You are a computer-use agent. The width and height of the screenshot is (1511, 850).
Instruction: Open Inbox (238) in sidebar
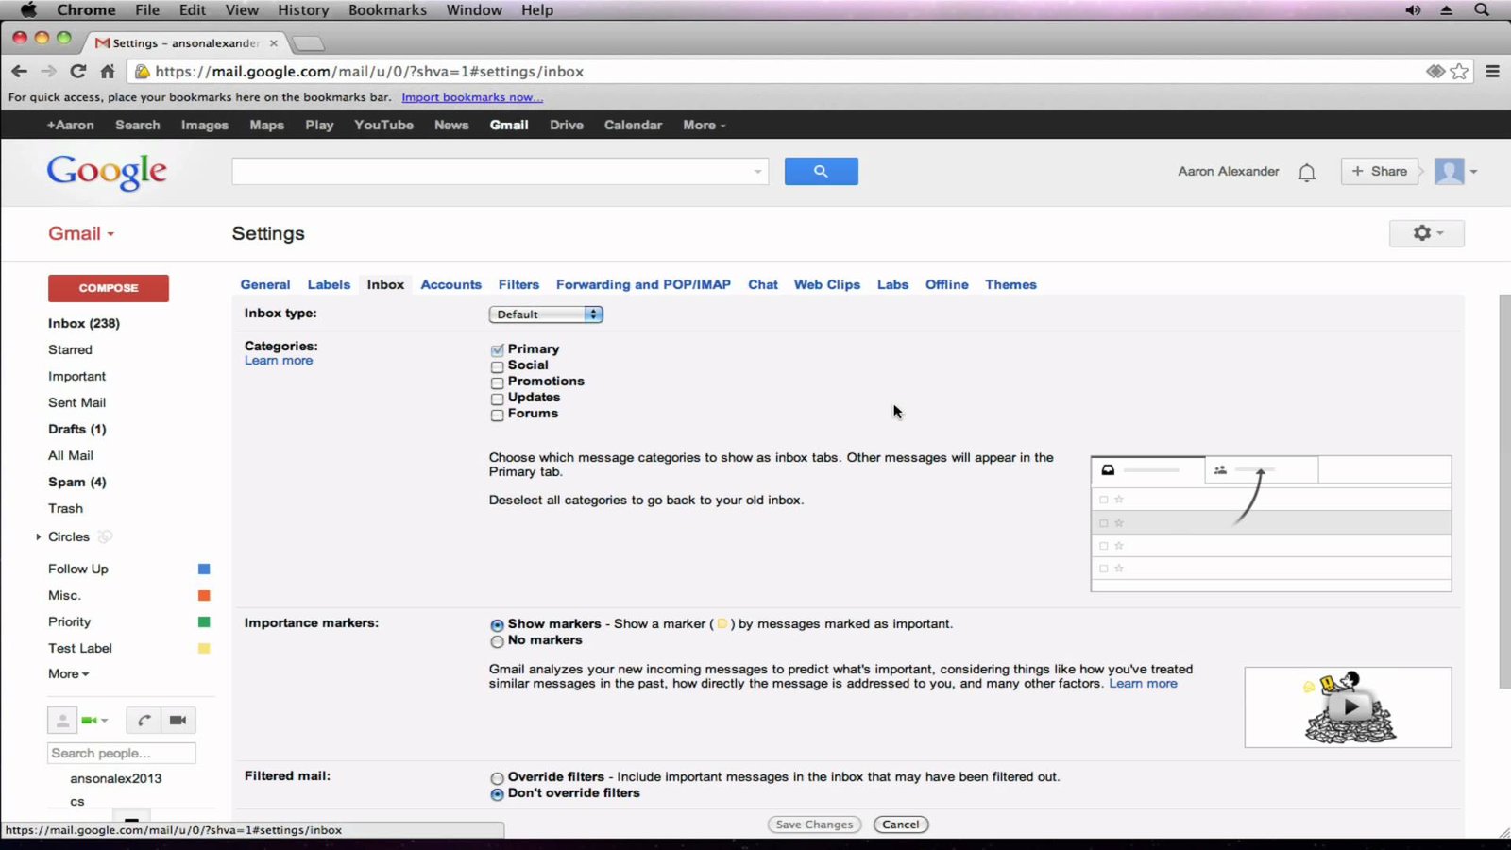coord(84,323)
